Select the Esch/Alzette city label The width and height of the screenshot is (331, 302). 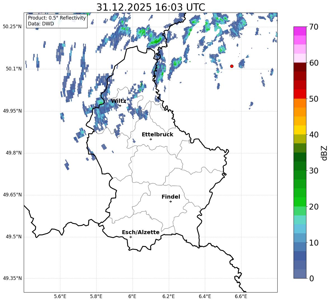coord(141,232)
